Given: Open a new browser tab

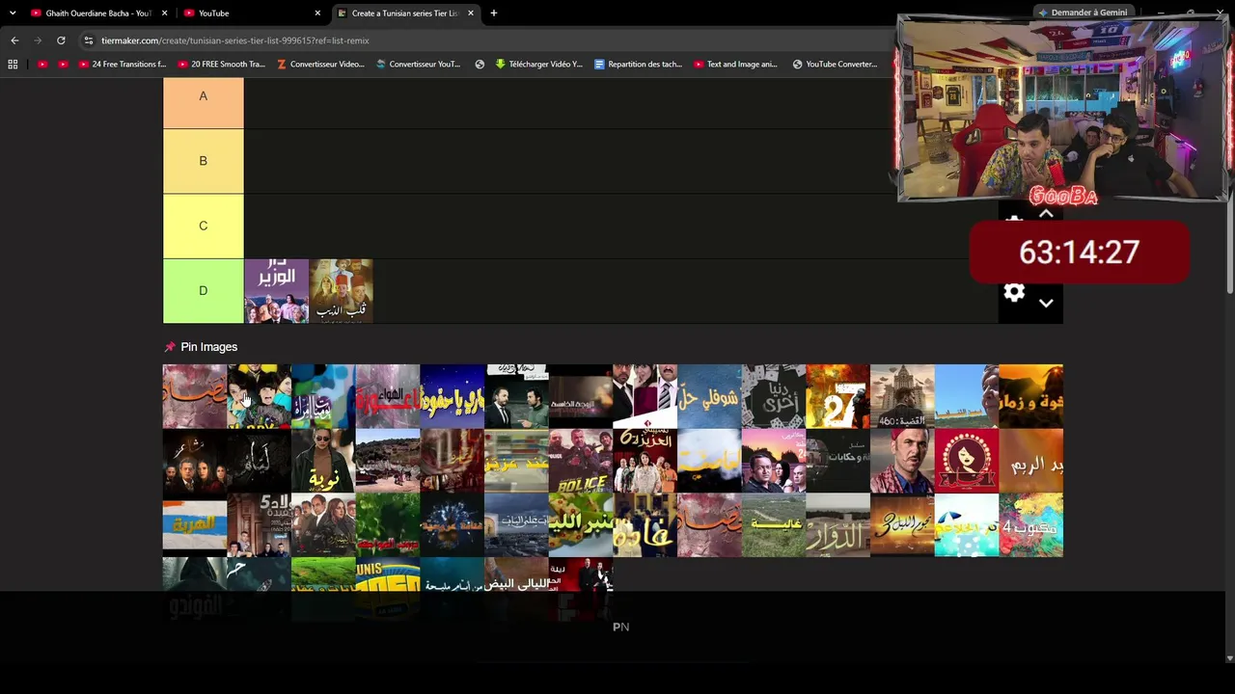Looking at the screenshot, I should 494,13.
